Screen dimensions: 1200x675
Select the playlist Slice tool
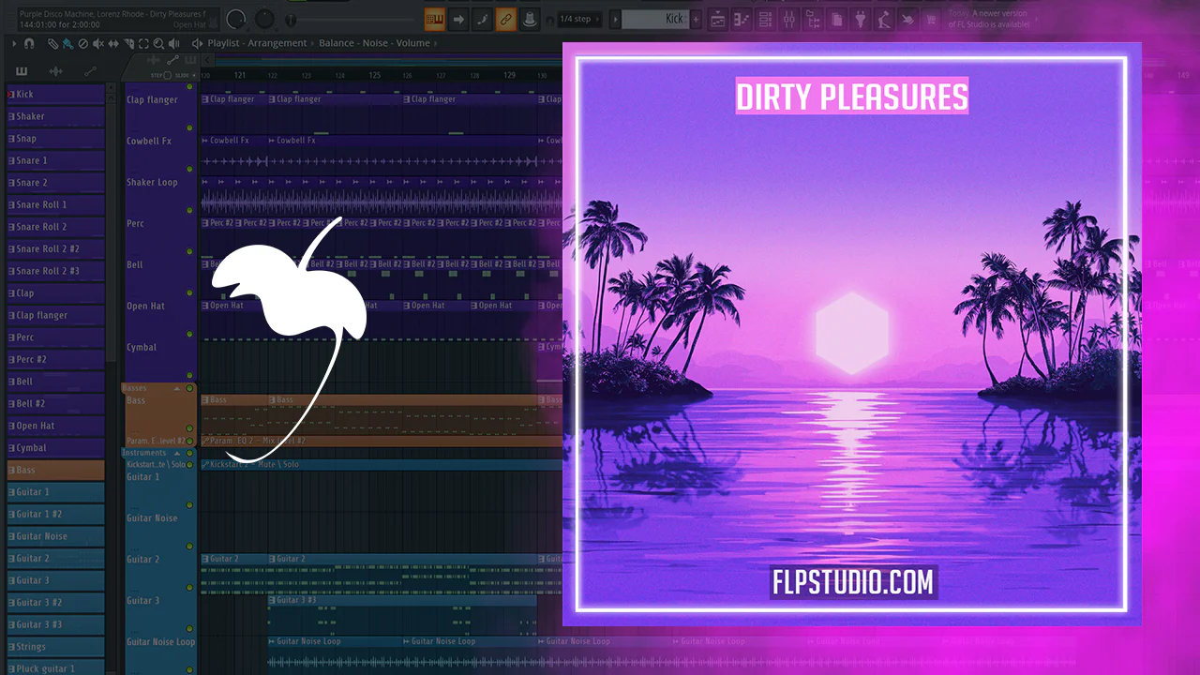[128, 43]
